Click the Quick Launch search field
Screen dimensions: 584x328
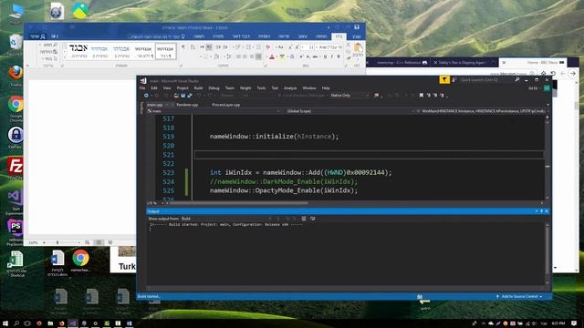pos(486,80)
